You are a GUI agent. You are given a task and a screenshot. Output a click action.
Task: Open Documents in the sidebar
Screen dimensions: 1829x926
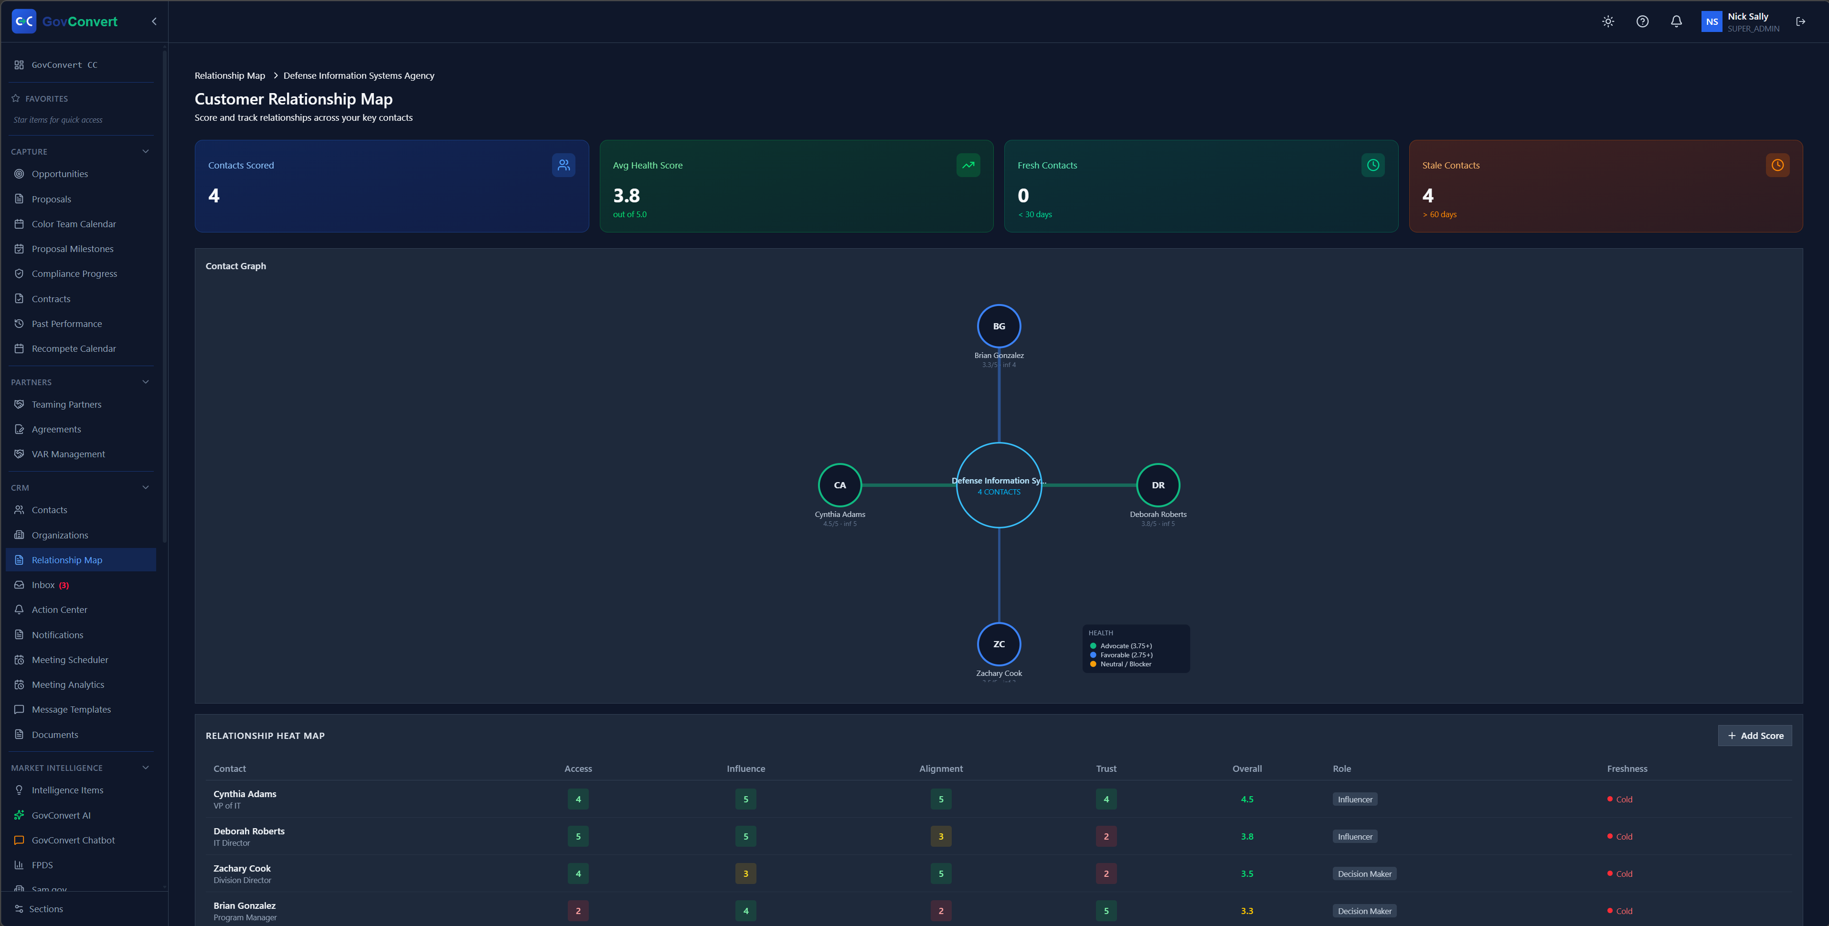tap(81, 735)
